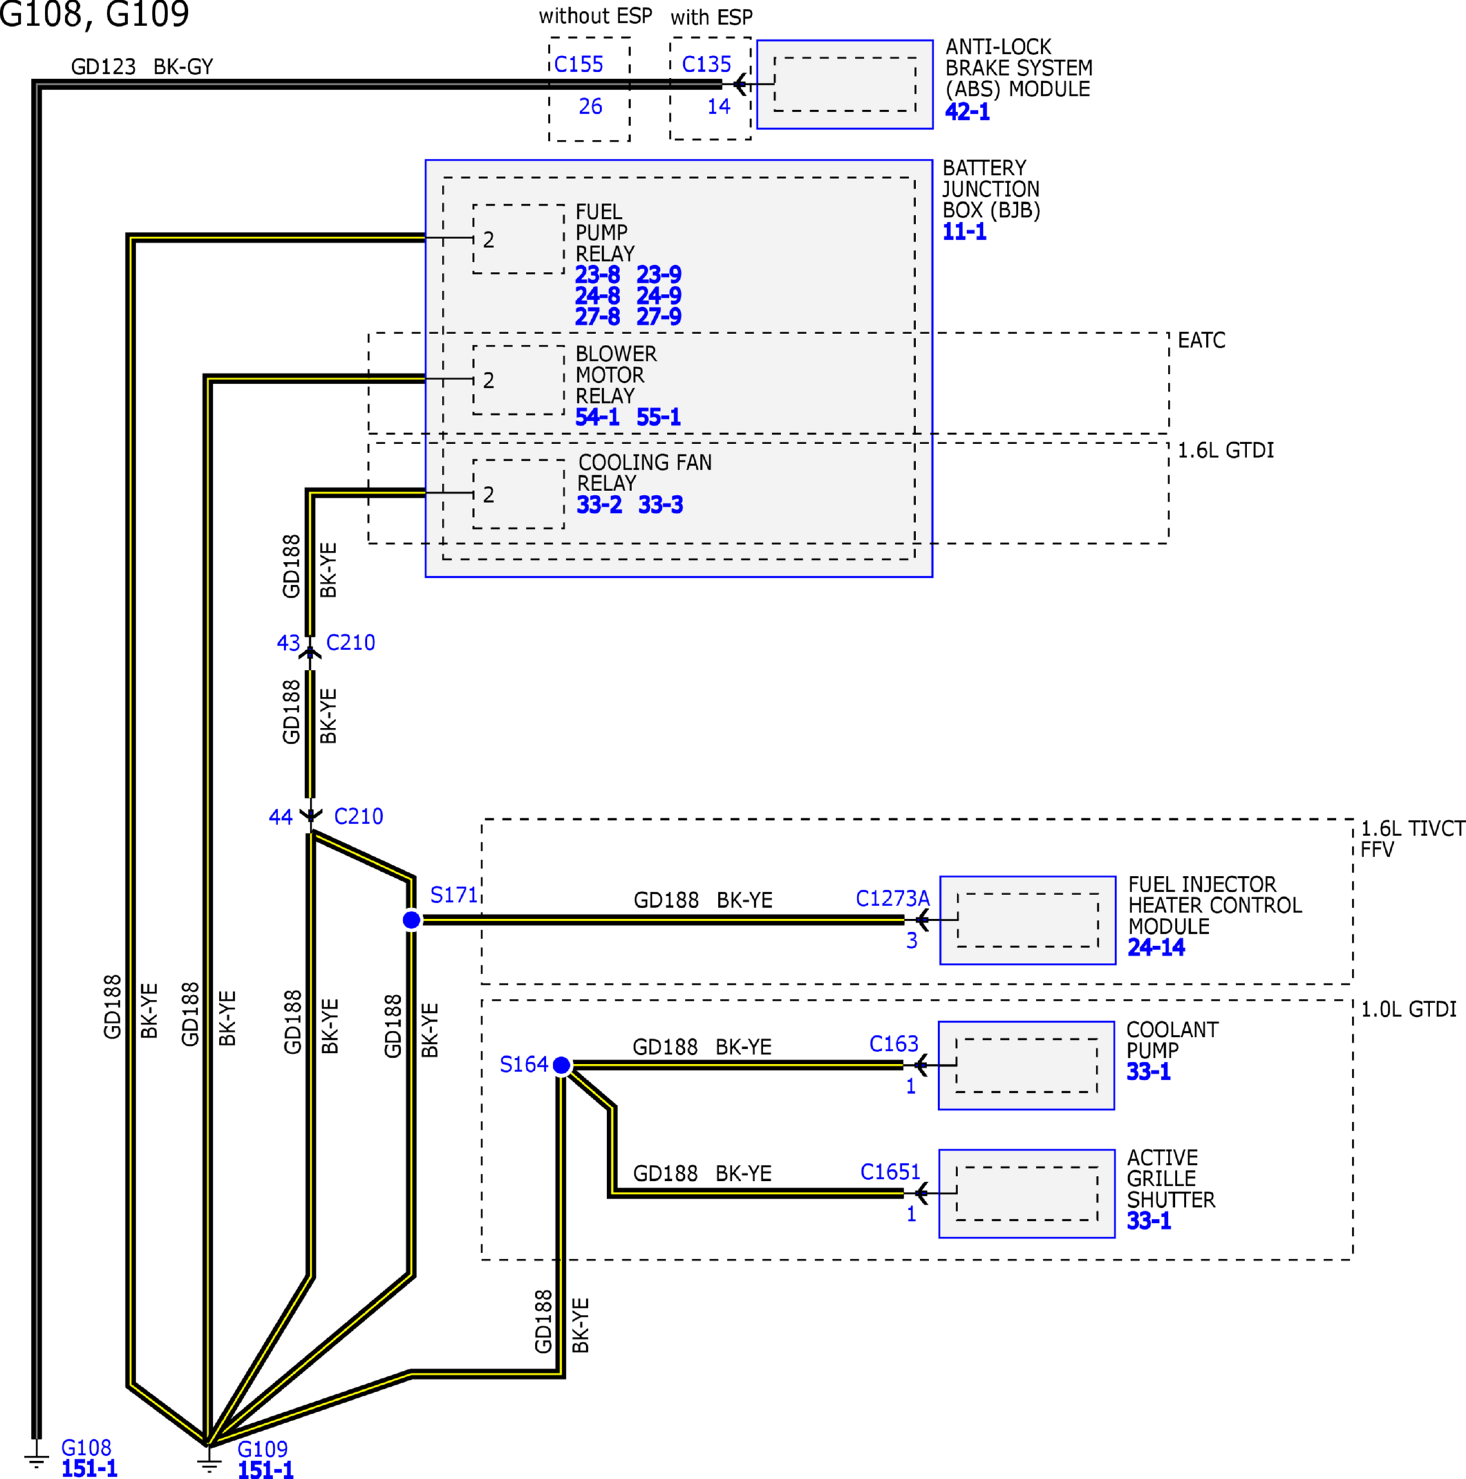This screenshot has height=1479, width=1466.
Task: Click the S164 splice dot
Action: click(561, 1065)
